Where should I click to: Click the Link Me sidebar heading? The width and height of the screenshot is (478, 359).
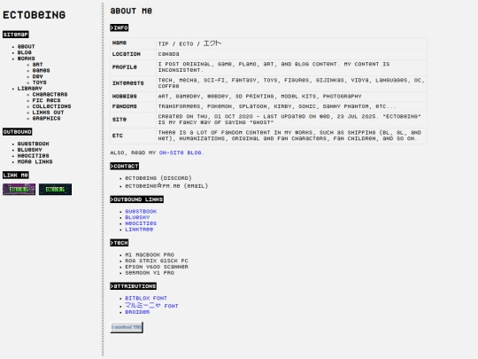16,175
